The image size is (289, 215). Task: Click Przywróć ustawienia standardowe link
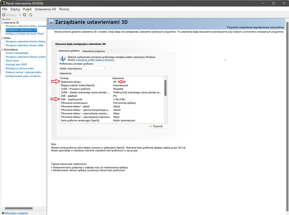[x=255, y=27]
